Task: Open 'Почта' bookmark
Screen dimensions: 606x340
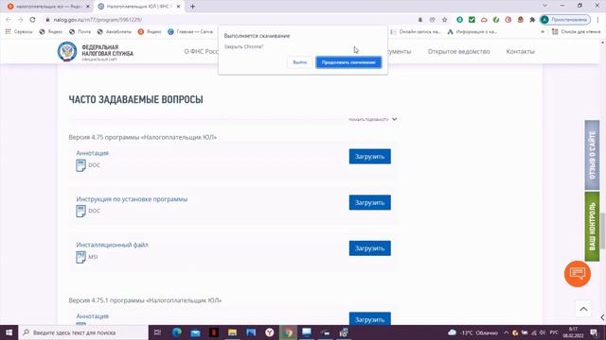Action: 80,31
